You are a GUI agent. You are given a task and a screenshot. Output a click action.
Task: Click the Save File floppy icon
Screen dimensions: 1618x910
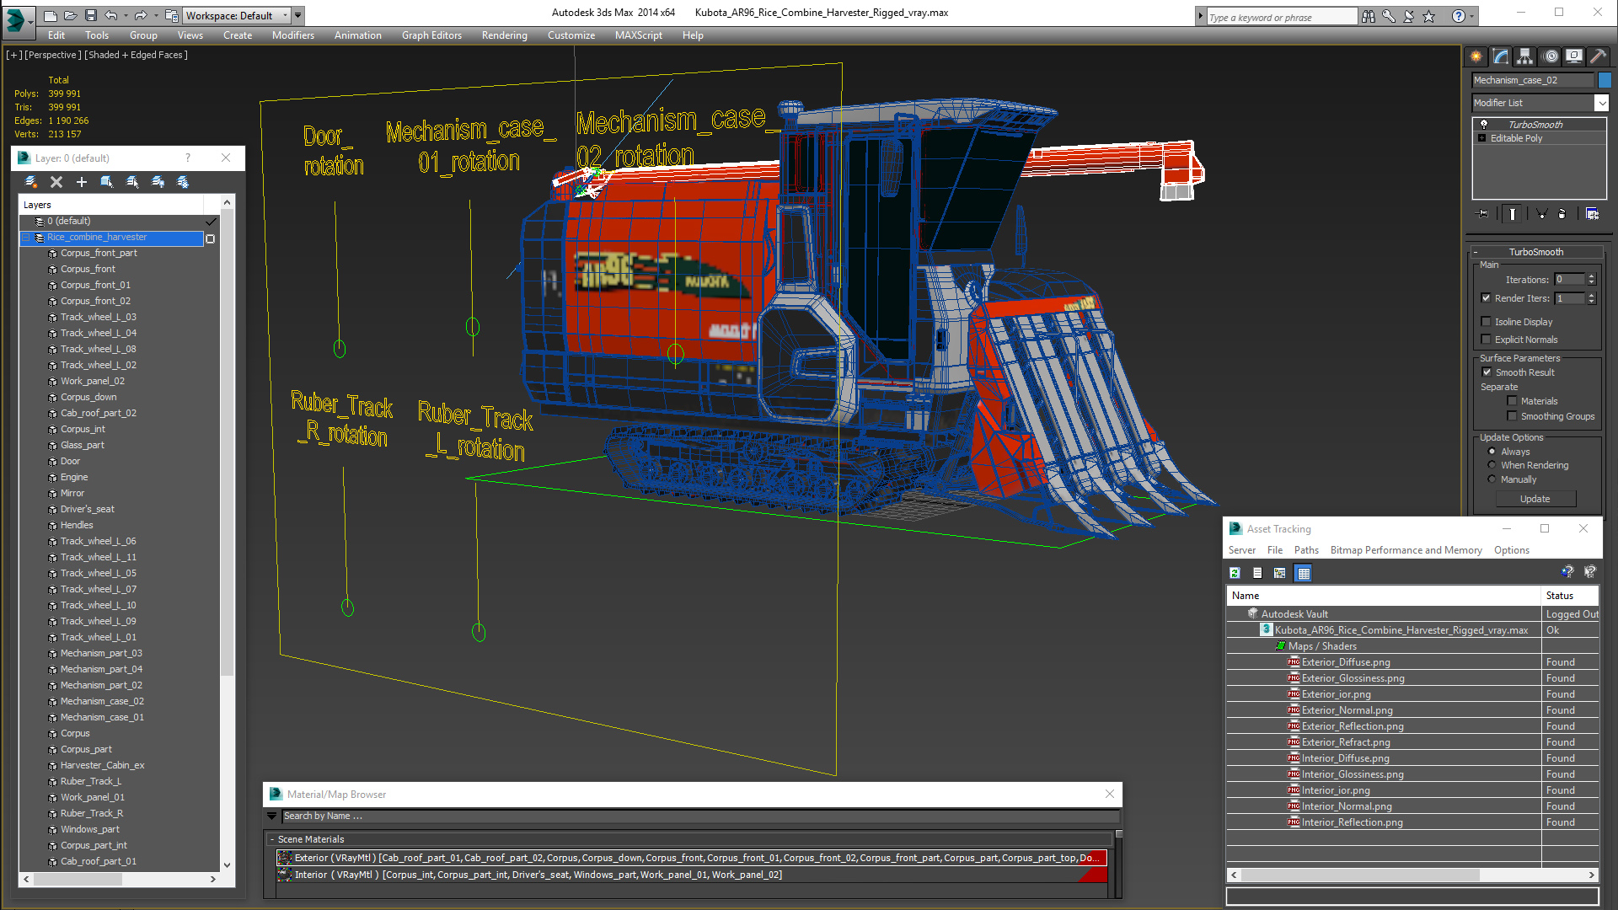(x=90, y=15)
